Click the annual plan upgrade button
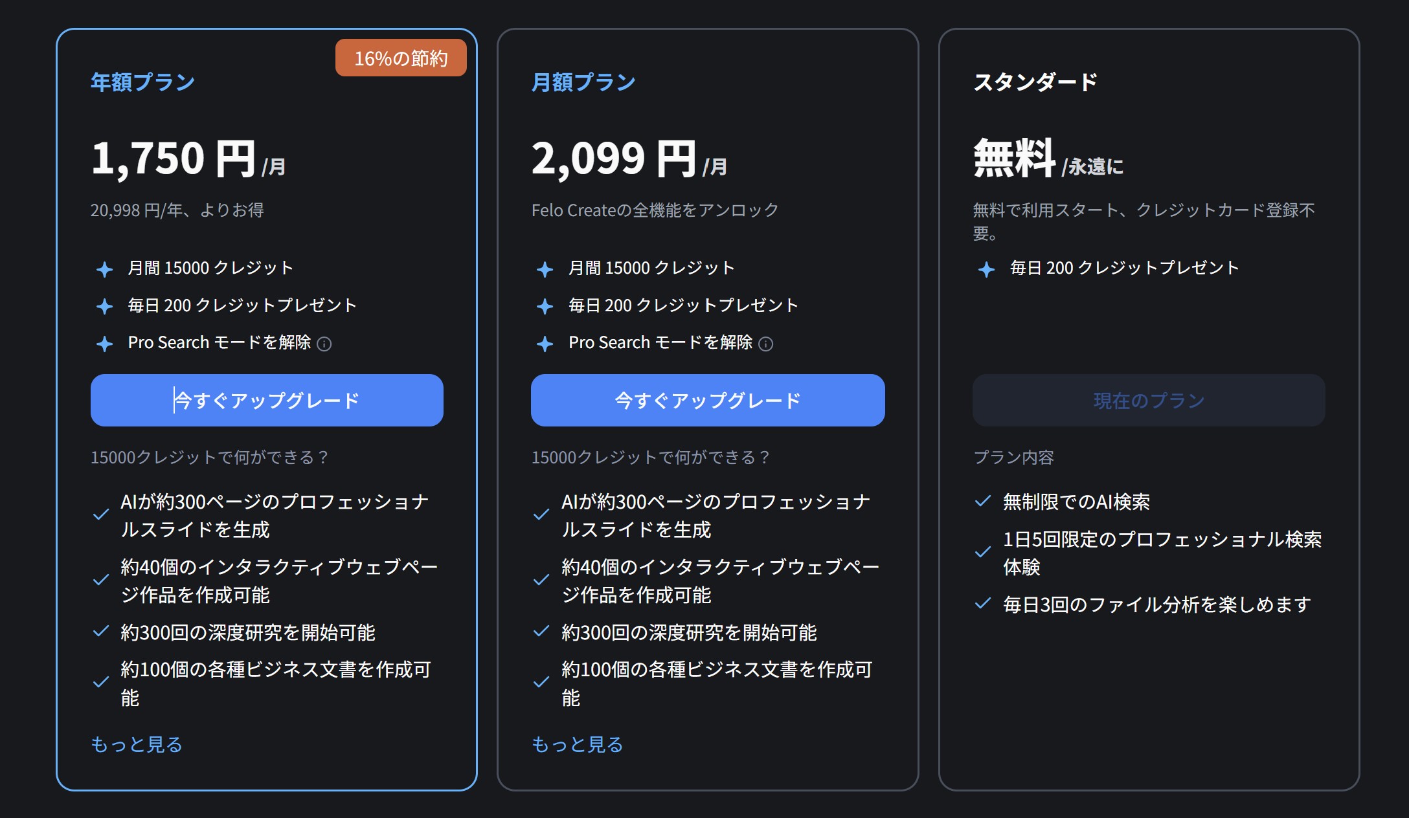 267,401
